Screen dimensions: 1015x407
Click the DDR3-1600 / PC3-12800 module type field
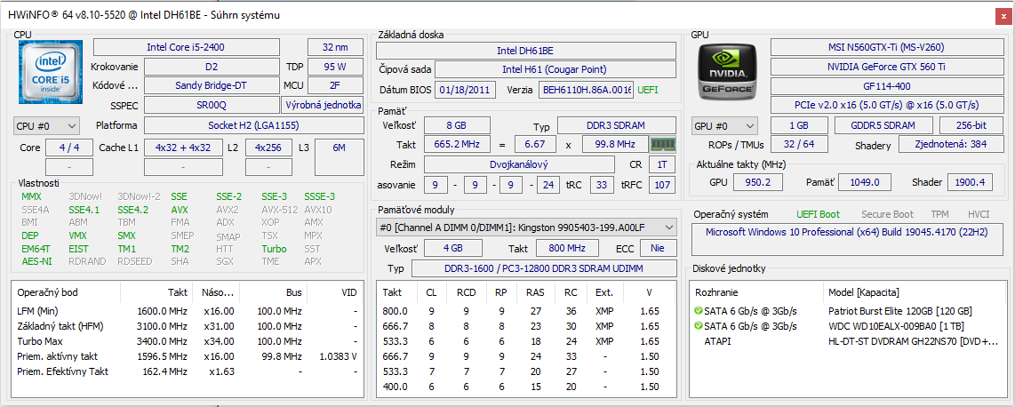pyautogui.click(x=543, y=268)
